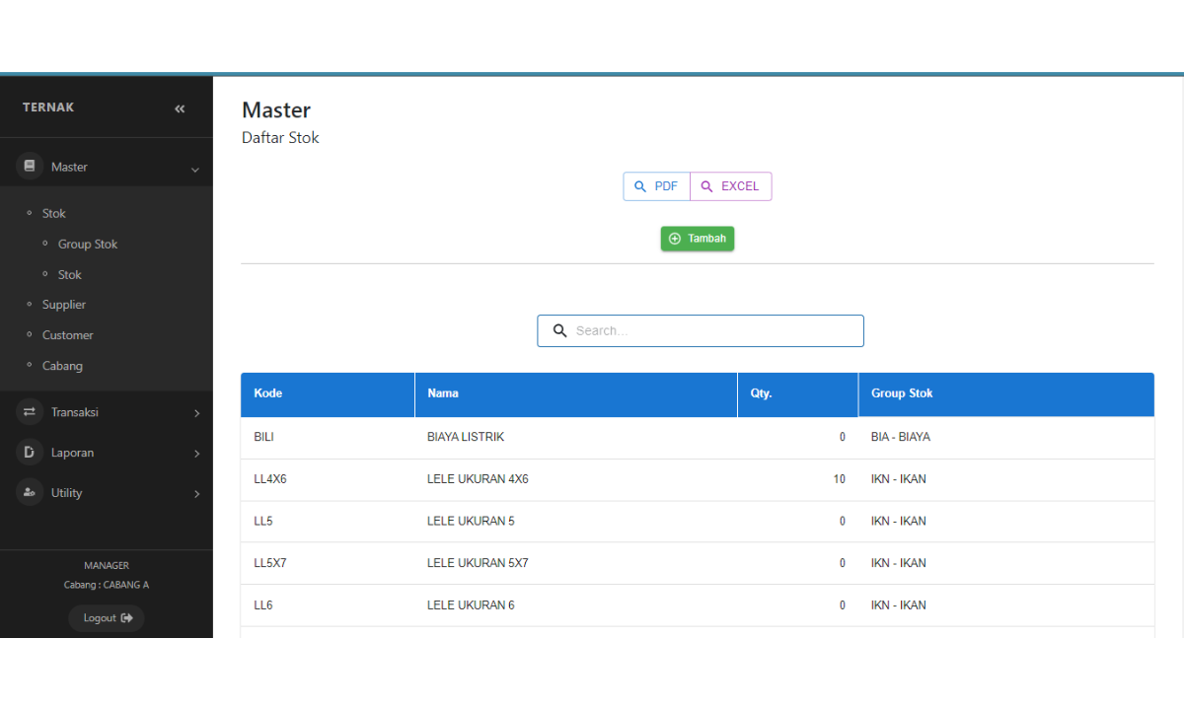Export stock list to EXCEL
This screenshot has height=710, width=1184.
730,186
